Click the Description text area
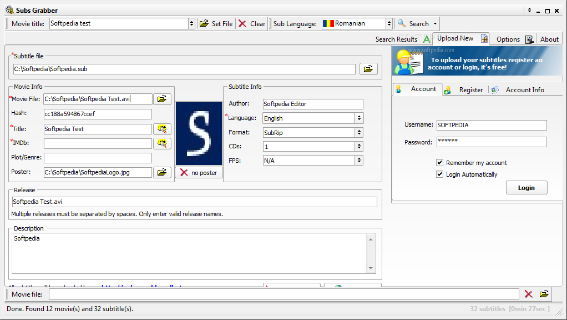 coord(189,253)
